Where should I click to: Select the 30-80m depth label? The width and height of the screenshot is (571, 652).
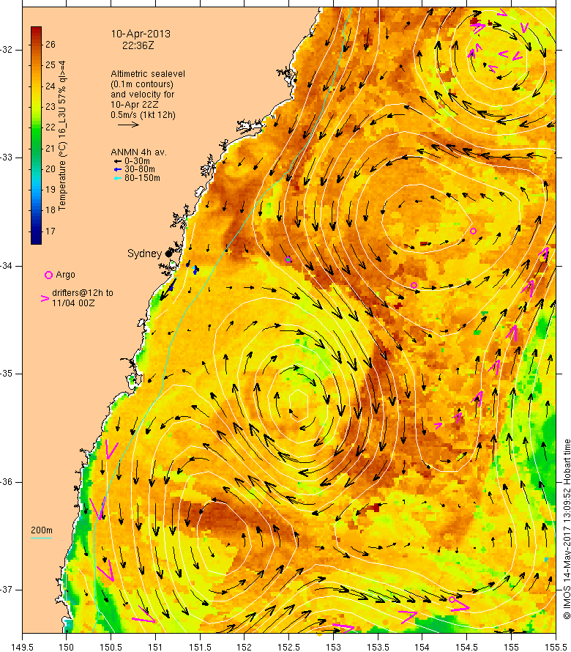[x=140, y=170]
